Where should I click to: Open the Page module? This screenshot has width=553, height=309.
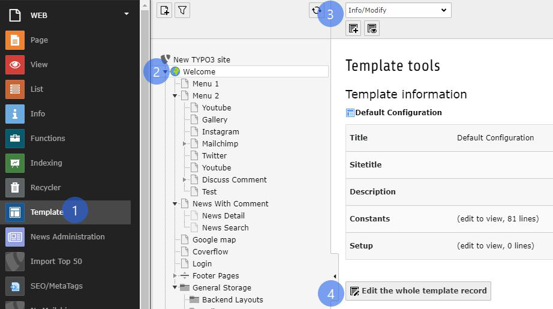39,40
